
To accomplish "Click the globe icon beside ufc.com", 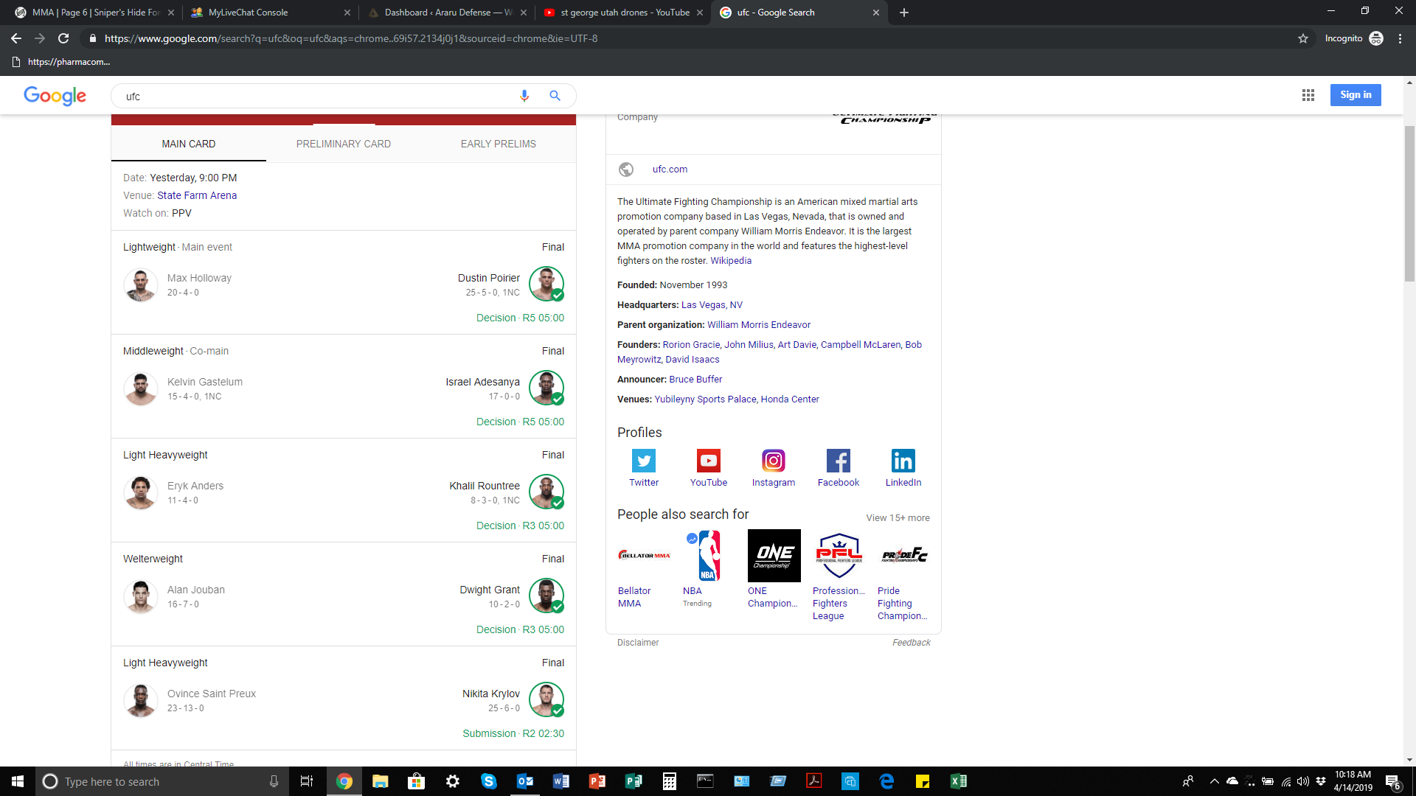I will (626, 170).
